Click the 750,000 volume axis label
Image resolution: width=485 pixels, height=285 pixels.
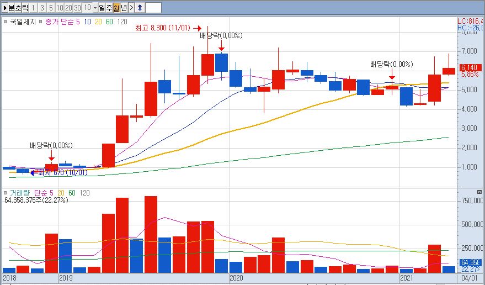[x=471, y=200]
